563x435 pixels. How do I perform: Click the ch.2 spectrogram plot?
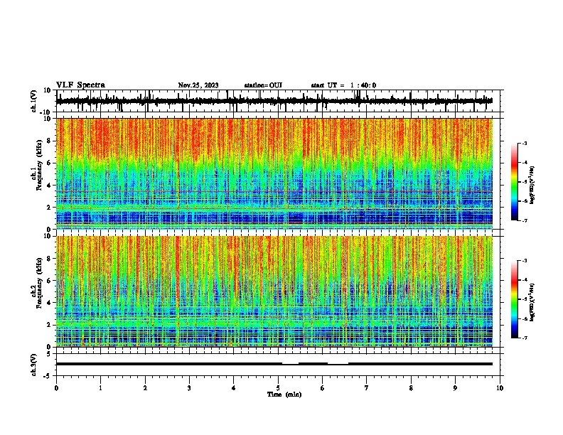click(274, 291)
